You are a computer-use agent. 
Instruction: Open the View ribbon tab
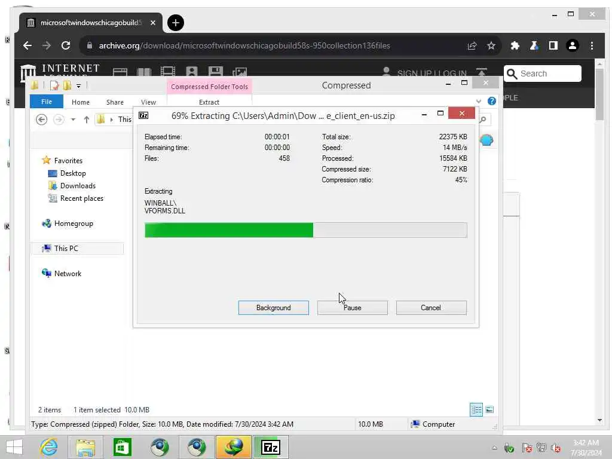coord(148,102)
